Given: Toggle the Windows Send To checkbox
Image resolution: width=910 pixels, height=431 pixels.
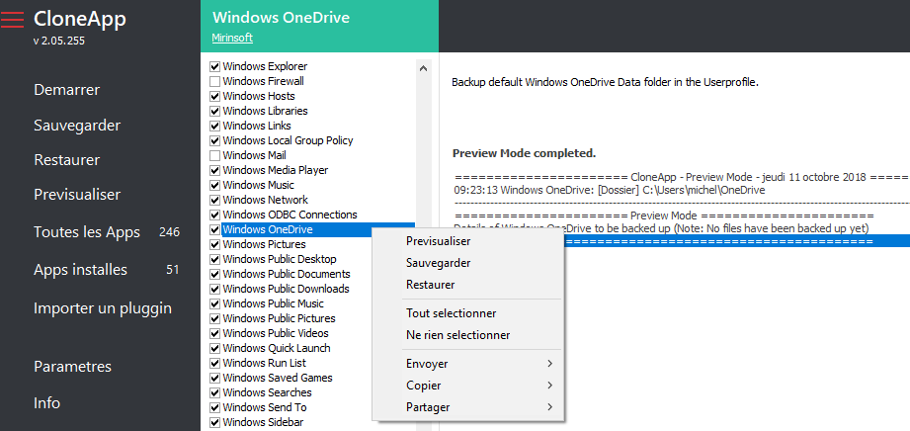Looking at the screenshot, I should tap(214, 407).
